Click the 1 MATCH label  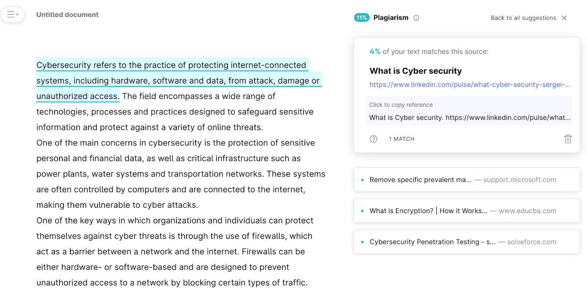coord(401,139)
